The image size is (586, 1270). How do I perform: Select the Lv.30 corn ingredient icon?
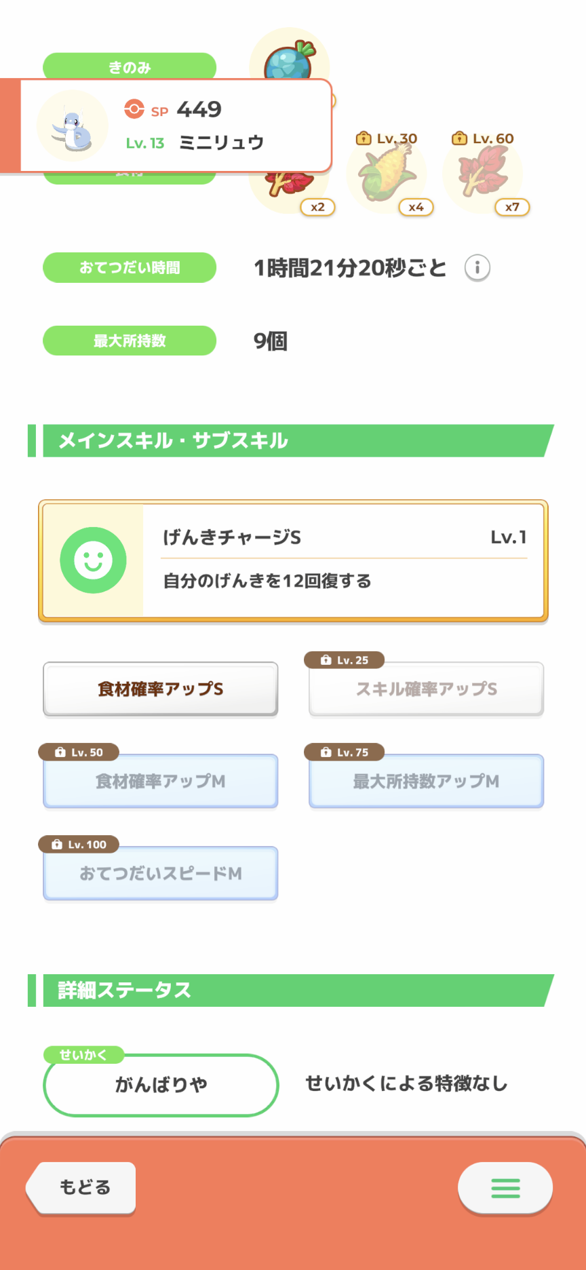coord(387,175)
